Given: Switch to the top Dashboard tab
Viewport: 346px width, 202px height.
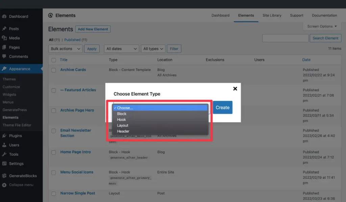Looking at the screenshot, I should pos(220,16).
